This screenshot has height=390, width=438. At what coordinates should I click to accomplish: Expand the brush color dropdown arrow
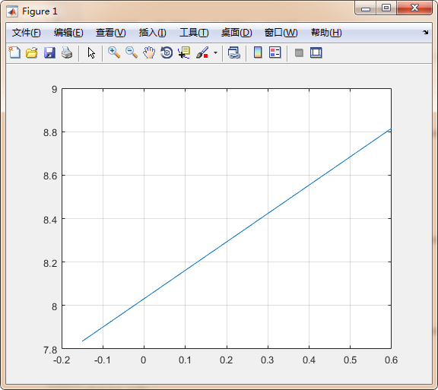(x=215, y=52)
